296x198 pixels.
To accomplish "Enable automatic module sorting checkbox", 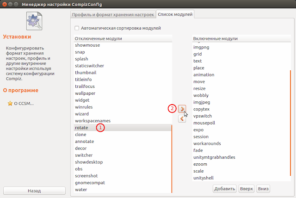I will tap(77, 28).
